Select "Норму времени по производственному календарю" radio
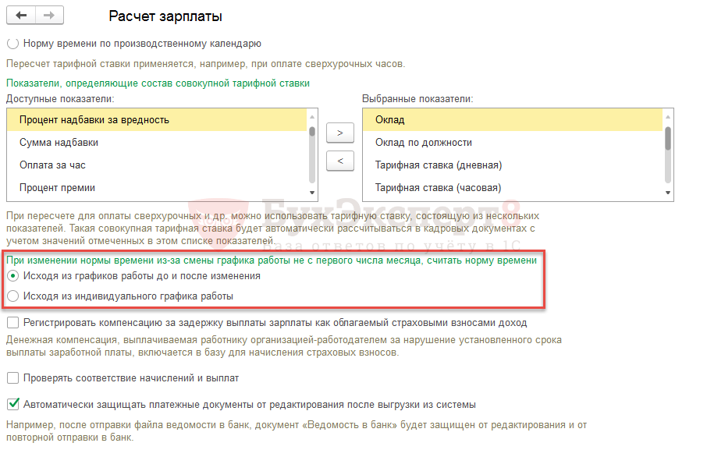This screenshot has width=707, height=450. [12, 44]
